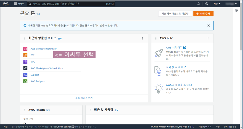Click the AWS logo in the top bar
The width and height of the screenshot is (243, 129).
[6, 4]
